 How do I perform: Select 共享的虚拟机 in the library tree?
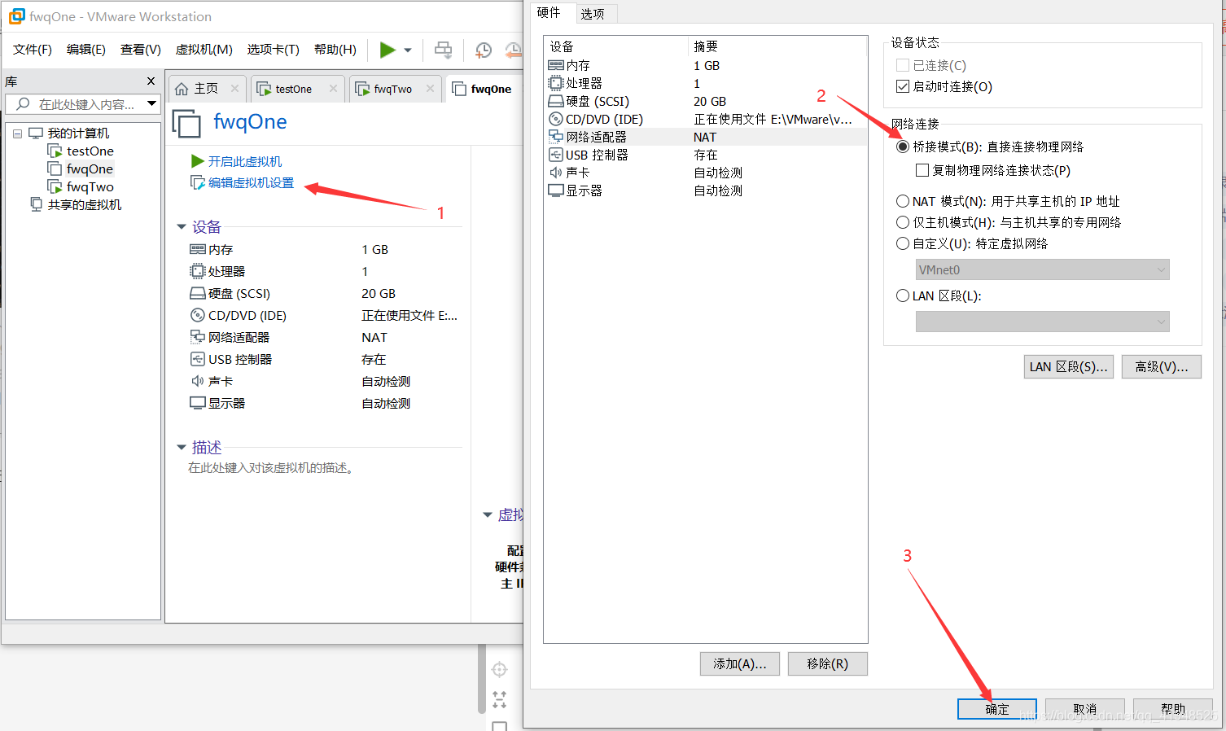tap(84, 205)
